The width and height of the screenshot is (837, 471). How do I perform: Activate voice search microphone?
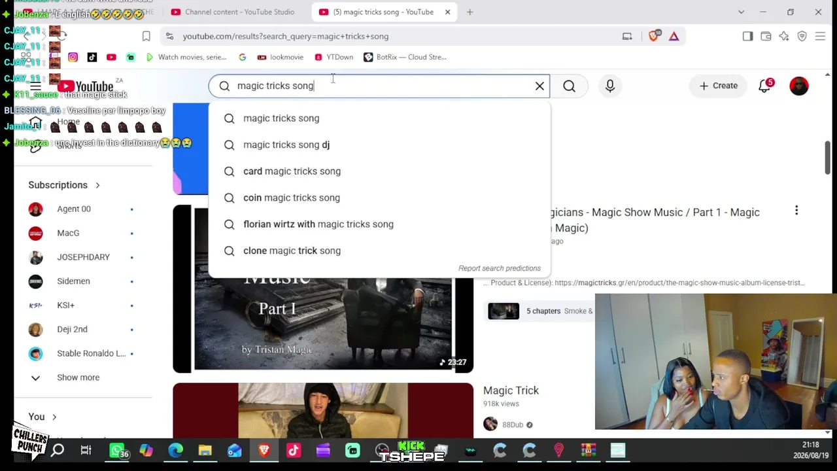pos(610,86)
